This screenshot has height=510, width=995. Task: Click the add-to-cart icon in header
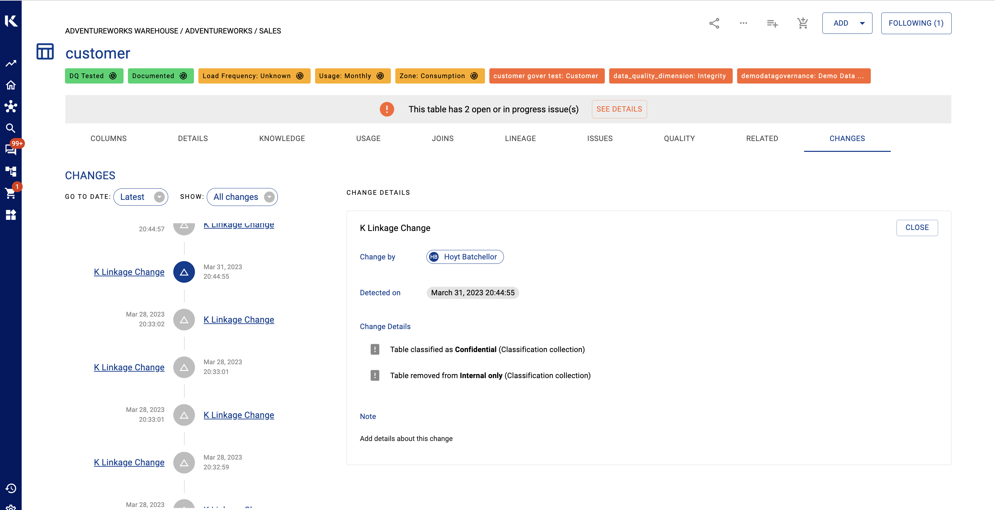pyautogui.click(x=802, y=23)
